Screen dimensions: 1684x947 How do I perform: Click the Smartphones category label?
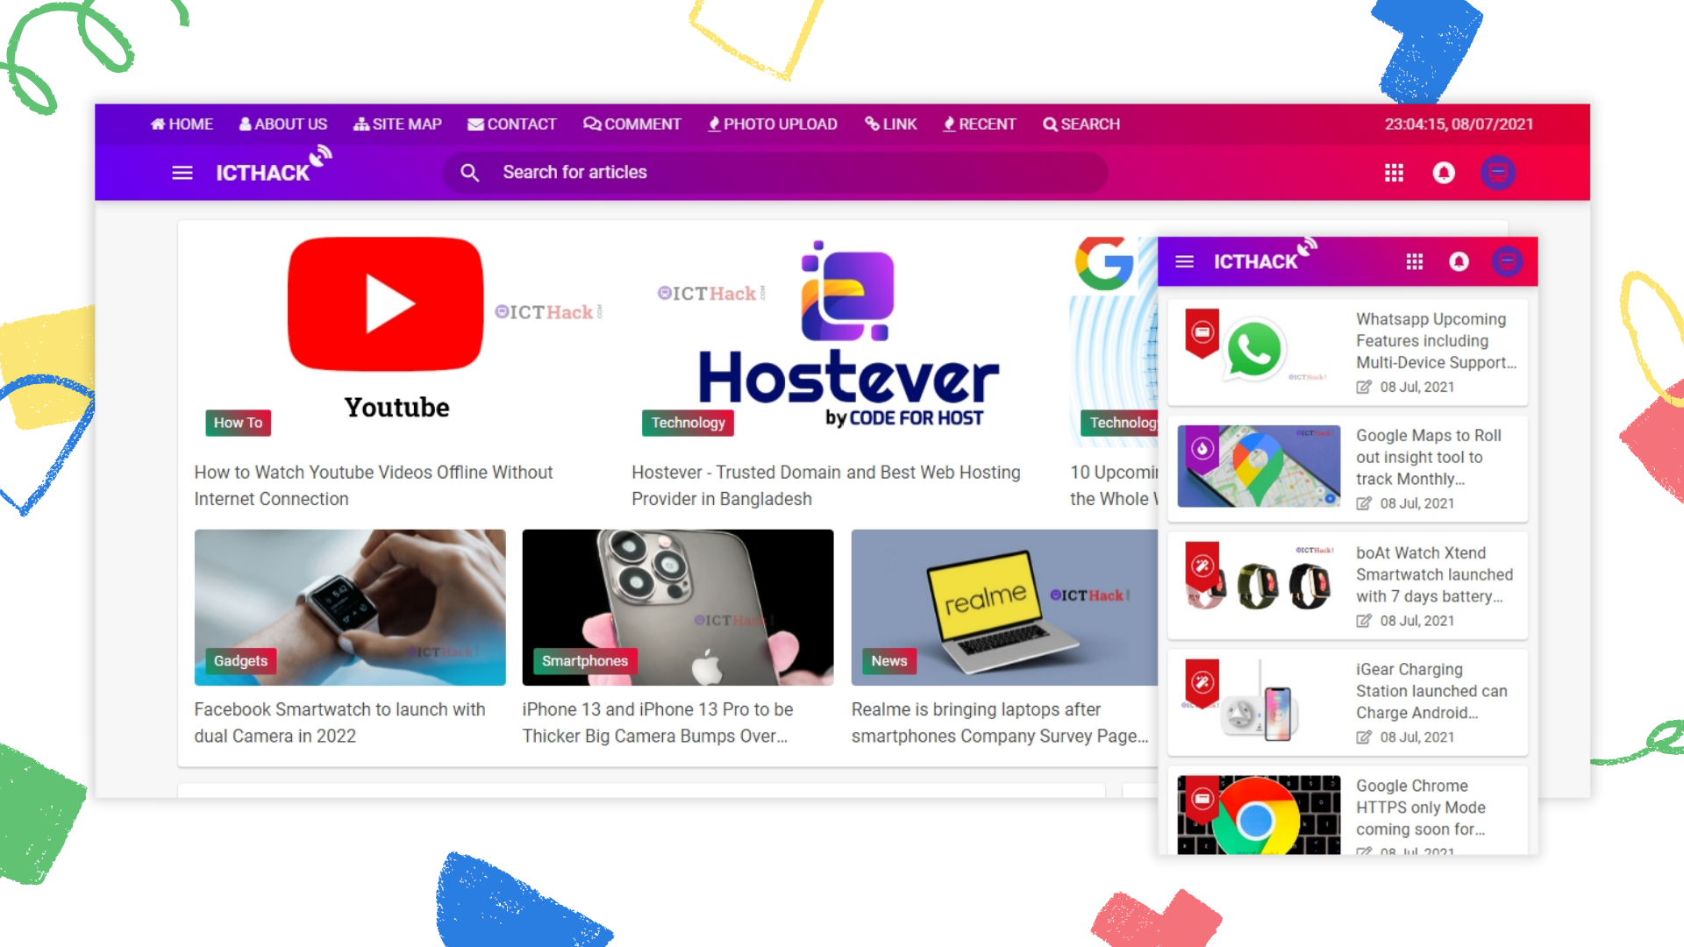click(584, 661)
